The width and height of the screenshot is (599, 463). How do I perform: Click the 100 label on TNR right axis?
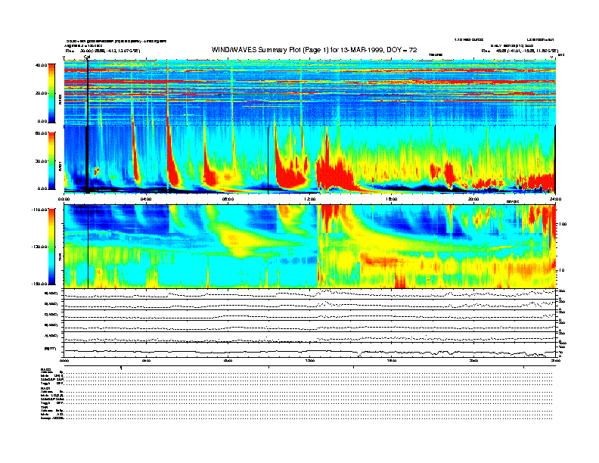563,224
